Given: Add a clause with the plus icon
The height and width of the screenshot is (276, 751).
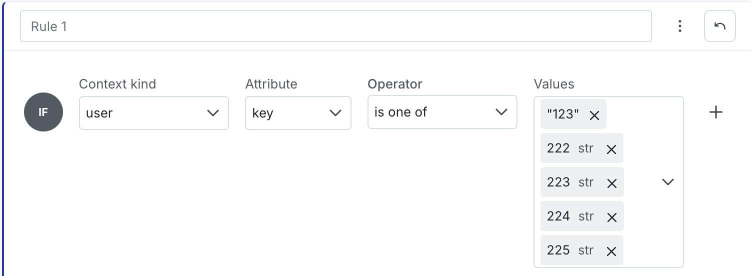Looking at the screenshot, I should click(x=716, y=112).
